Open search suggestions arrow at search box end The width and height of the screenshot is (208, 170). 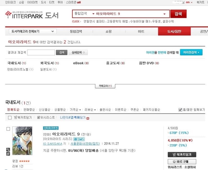164,14
